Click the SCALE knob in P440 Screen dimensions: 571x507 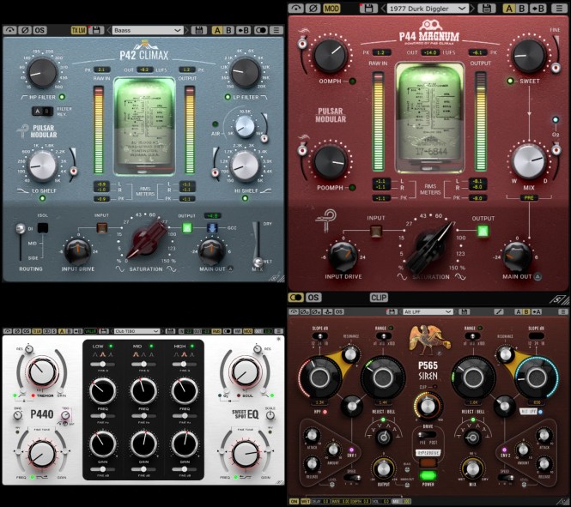tap(270, 416)
